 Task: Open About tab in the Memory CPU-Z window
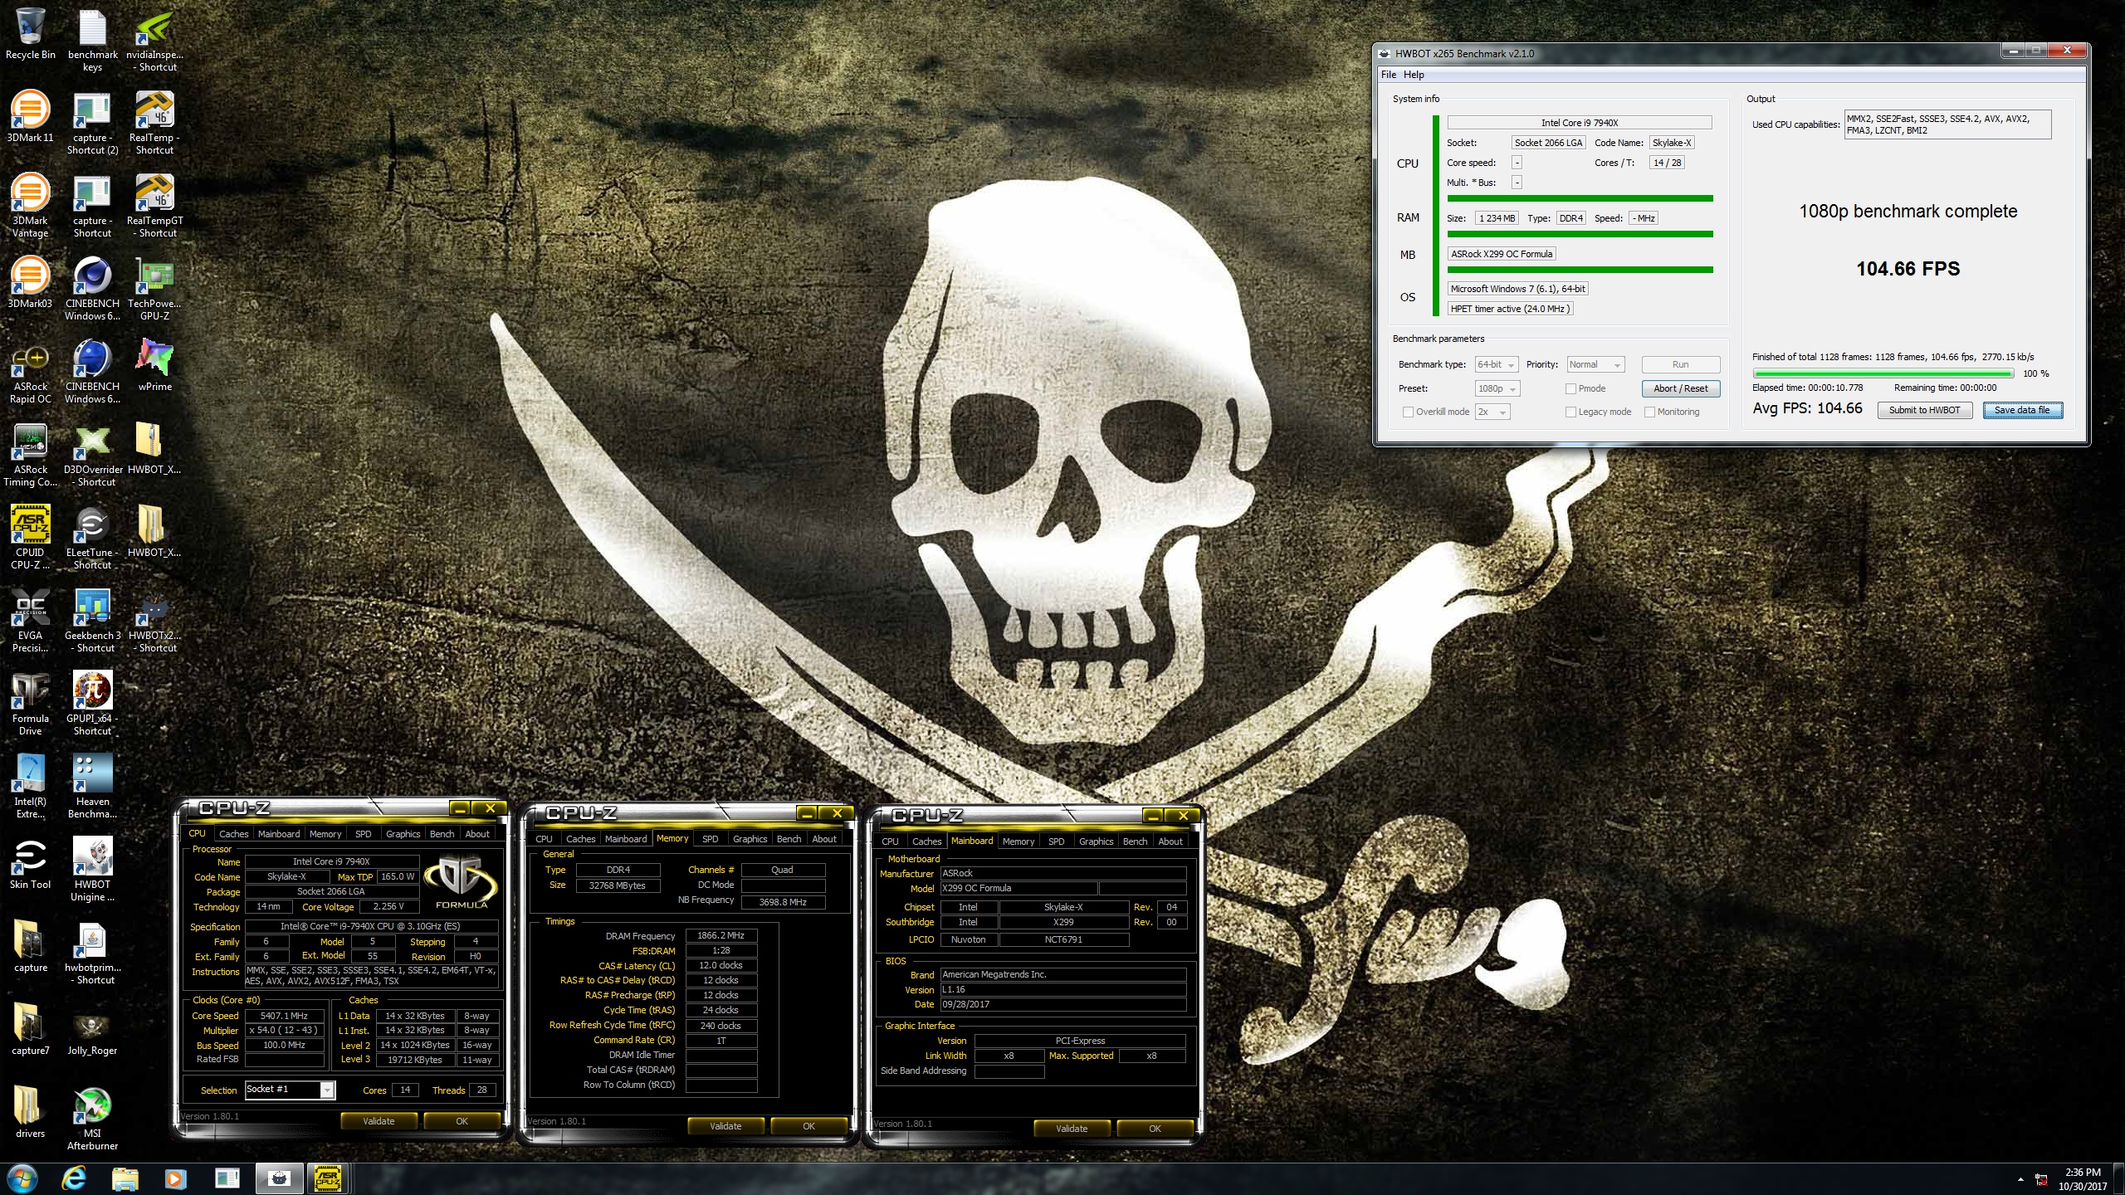(824, 839)
